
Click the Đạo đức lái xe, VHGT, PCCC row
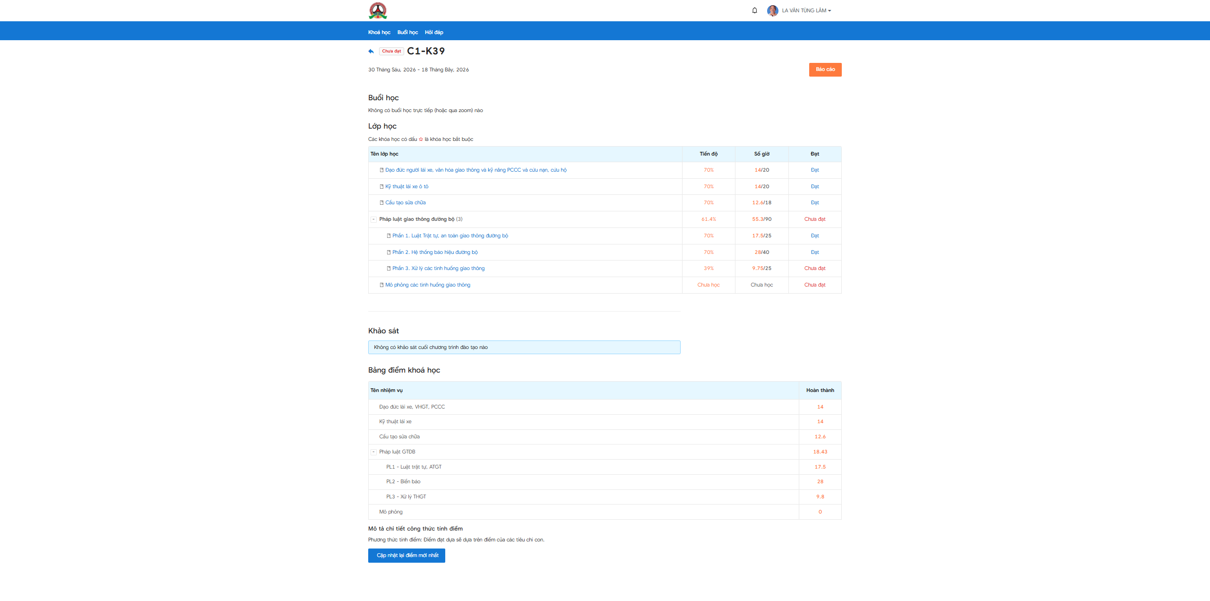[605, 407]
